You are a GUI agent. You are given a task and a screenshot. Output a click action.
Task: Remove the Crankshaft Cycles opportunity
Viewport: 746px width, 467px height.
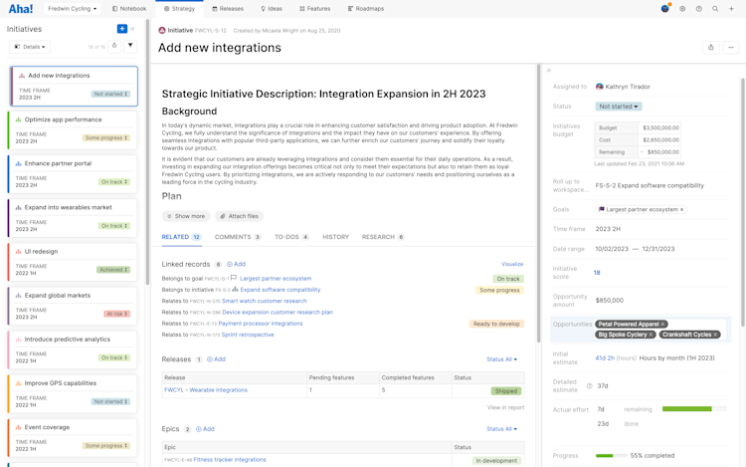pos(715,335)
